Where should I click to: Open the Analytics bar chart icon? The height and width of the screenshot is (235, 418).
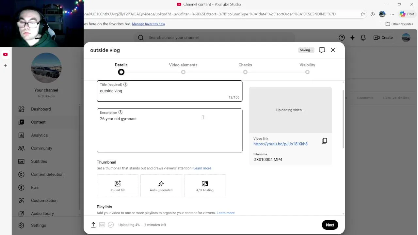pyautogui.click(x=21, y=135)
